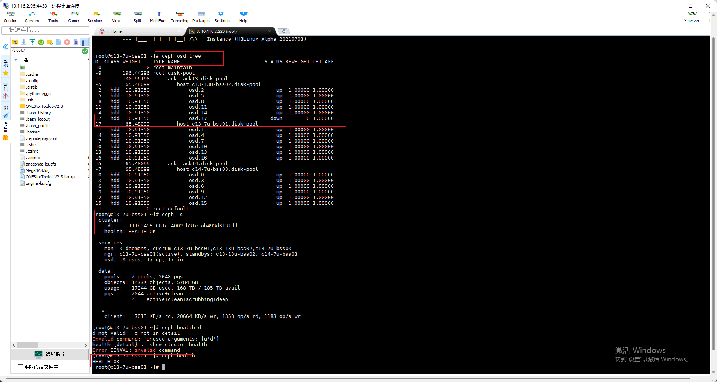717x382 pixels.
Task: Click the 名 column header
Action: click(25, 60)
